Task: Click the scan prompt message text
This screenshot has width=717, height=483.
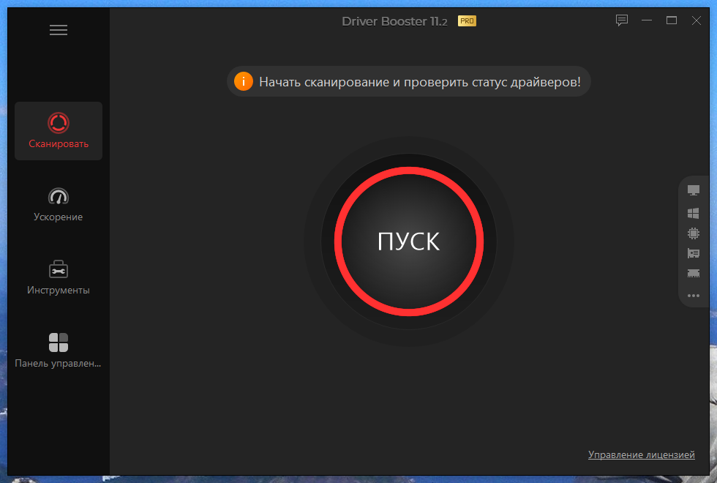Action: 420,82
